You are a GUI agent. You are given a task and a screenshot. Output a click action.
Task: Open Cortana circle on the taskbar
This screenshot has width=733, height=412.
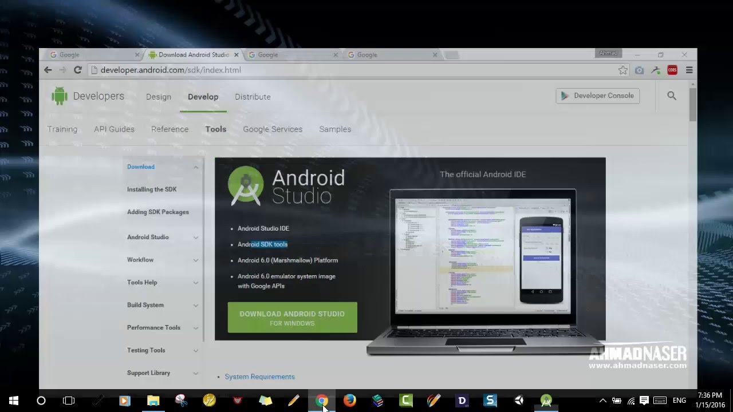[41, 401]
